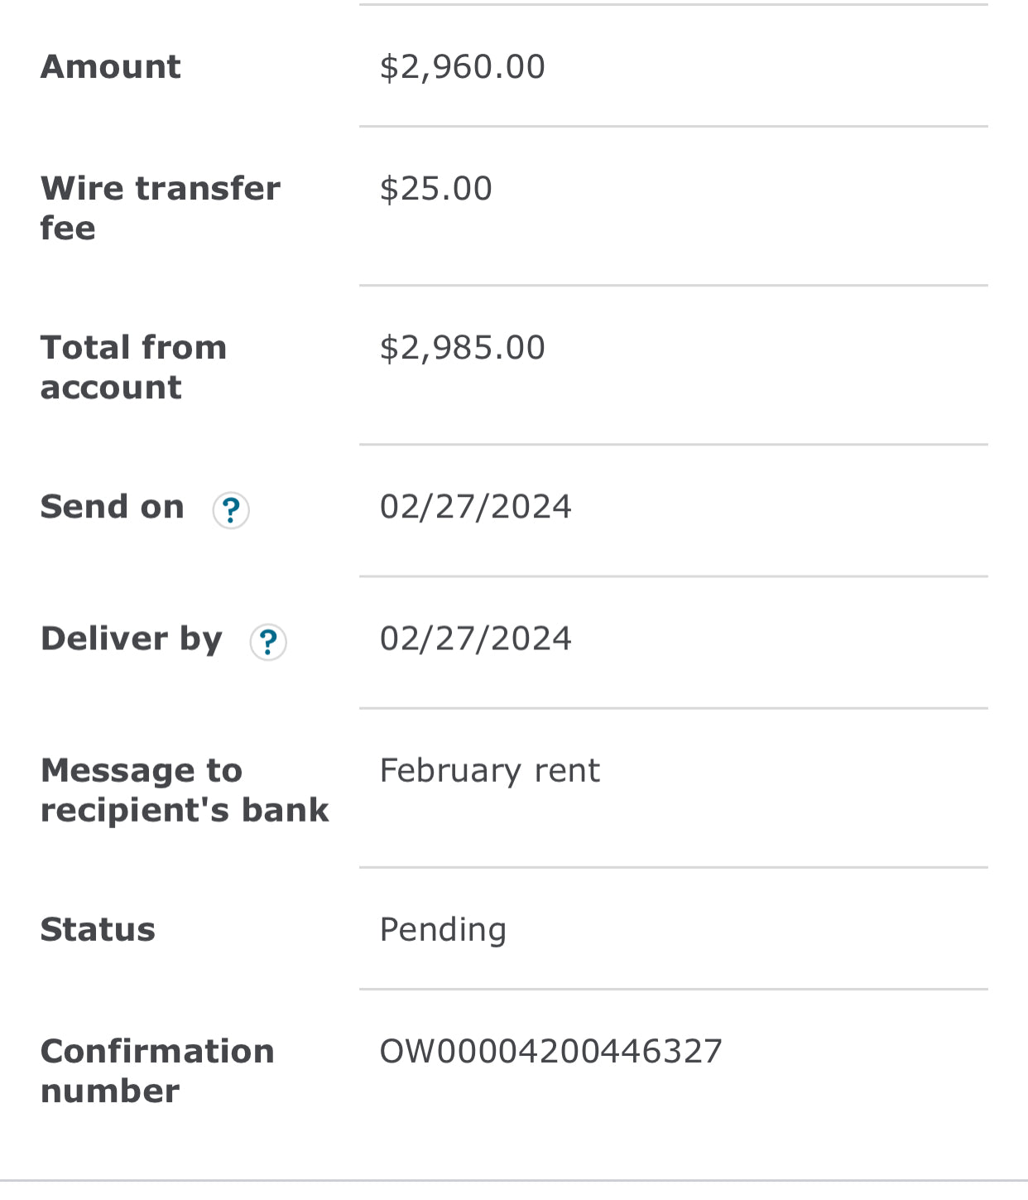Tap the Status label

click(x=98, y=930)
